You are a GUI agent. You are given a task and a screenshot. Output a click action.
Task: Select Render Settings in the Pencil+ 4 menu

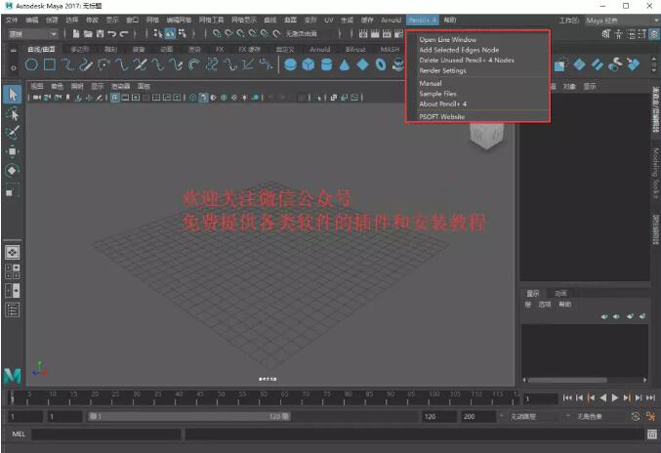(442, 70)
